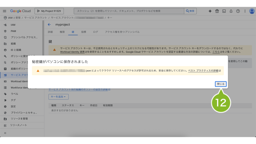The width and height of the screenshot is (256, 144).
Task: Open the gift free trial icon
Action: (217, 11)
